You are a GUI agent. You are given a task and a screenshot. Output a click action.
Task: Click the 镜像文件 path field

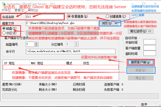[x=62, y=23]
